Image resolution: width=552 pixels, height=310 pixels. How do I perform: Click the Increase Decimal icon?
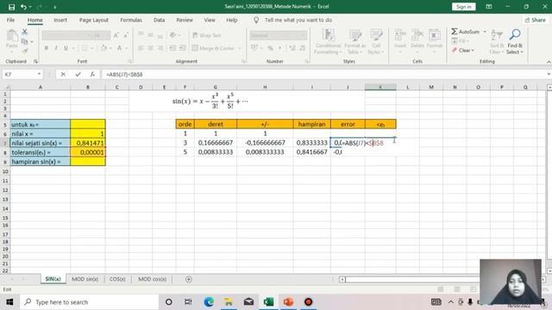coord(292,48)
